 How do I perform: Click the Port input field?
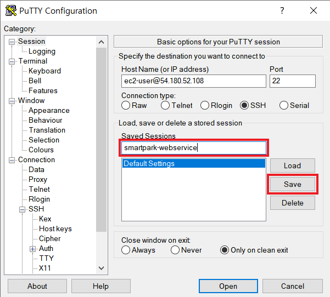coord(293,81)
